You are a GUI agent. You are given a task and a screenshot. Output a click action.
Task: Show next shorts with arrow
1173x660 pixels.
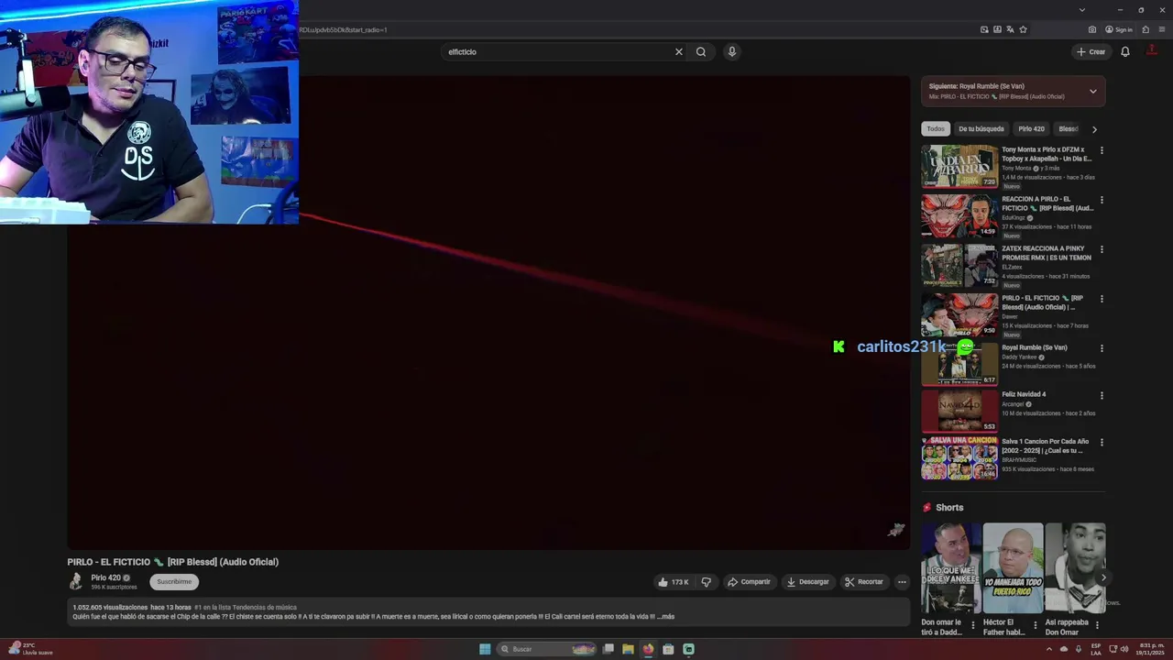coord(1103,577)
